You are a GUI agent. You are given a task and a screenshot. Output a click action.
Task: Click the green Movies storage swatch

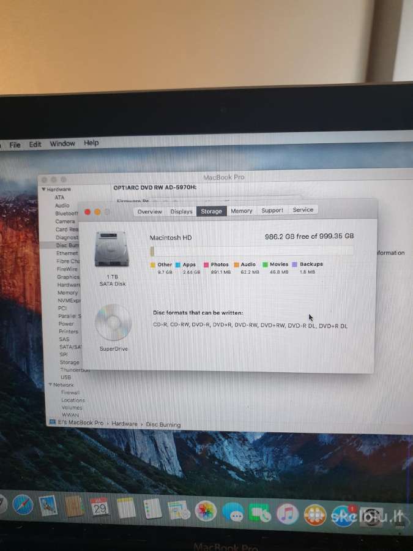click(x=265, y=264)
